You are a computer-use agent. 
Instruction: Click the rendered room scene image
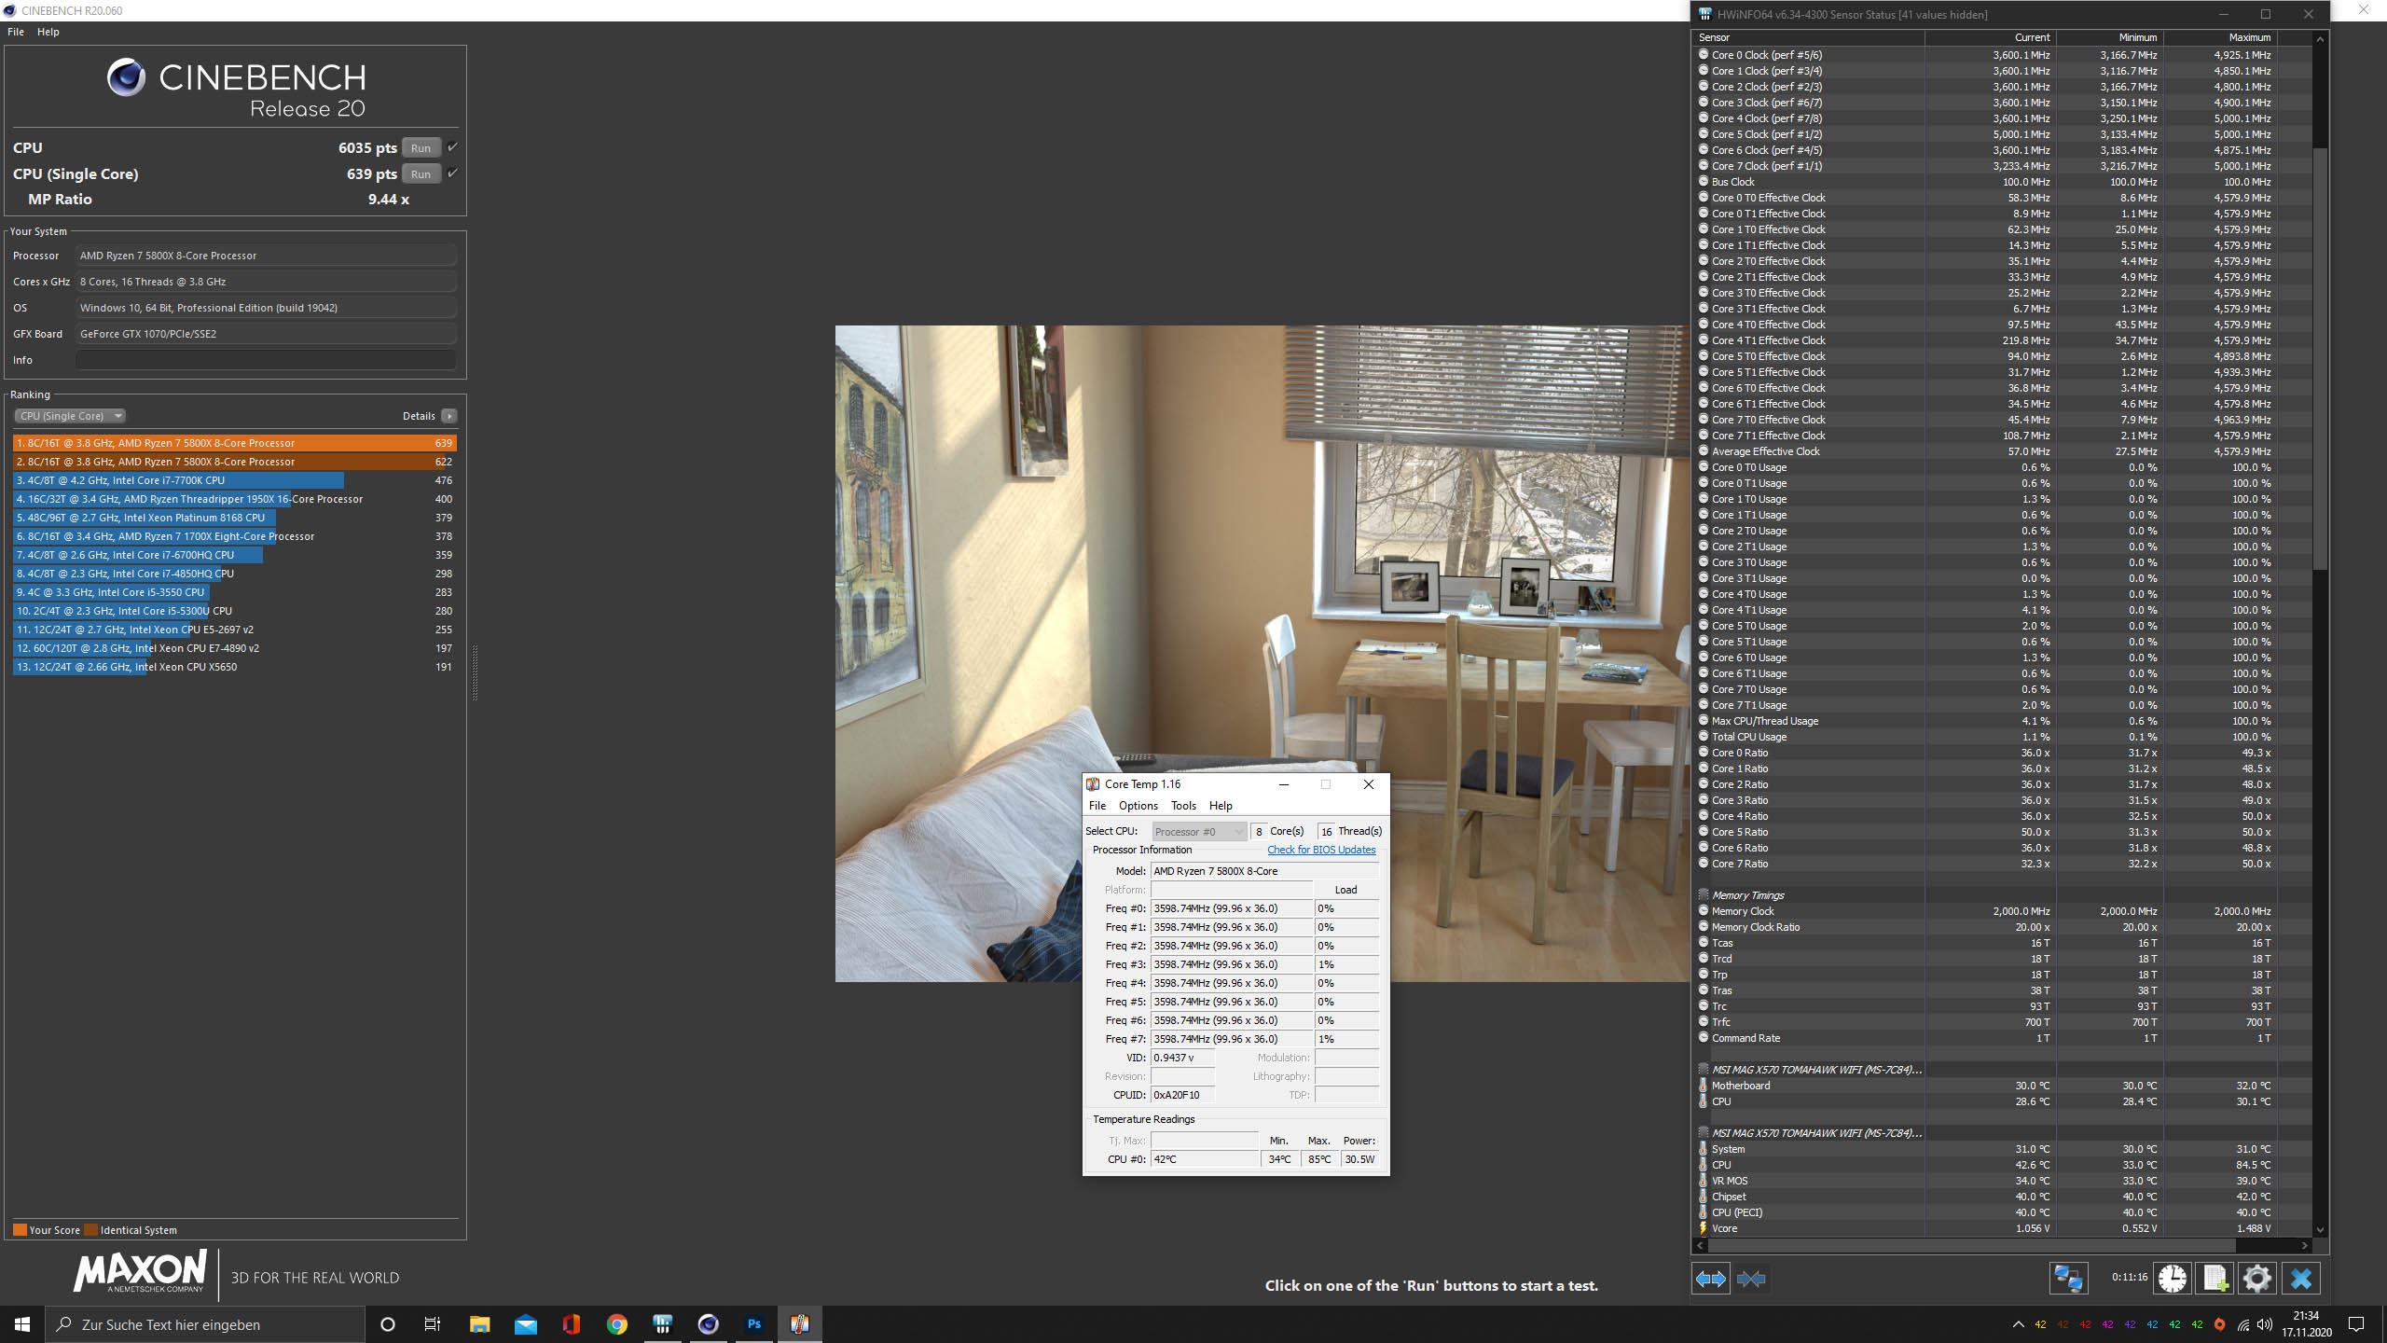coord(1262,653)
